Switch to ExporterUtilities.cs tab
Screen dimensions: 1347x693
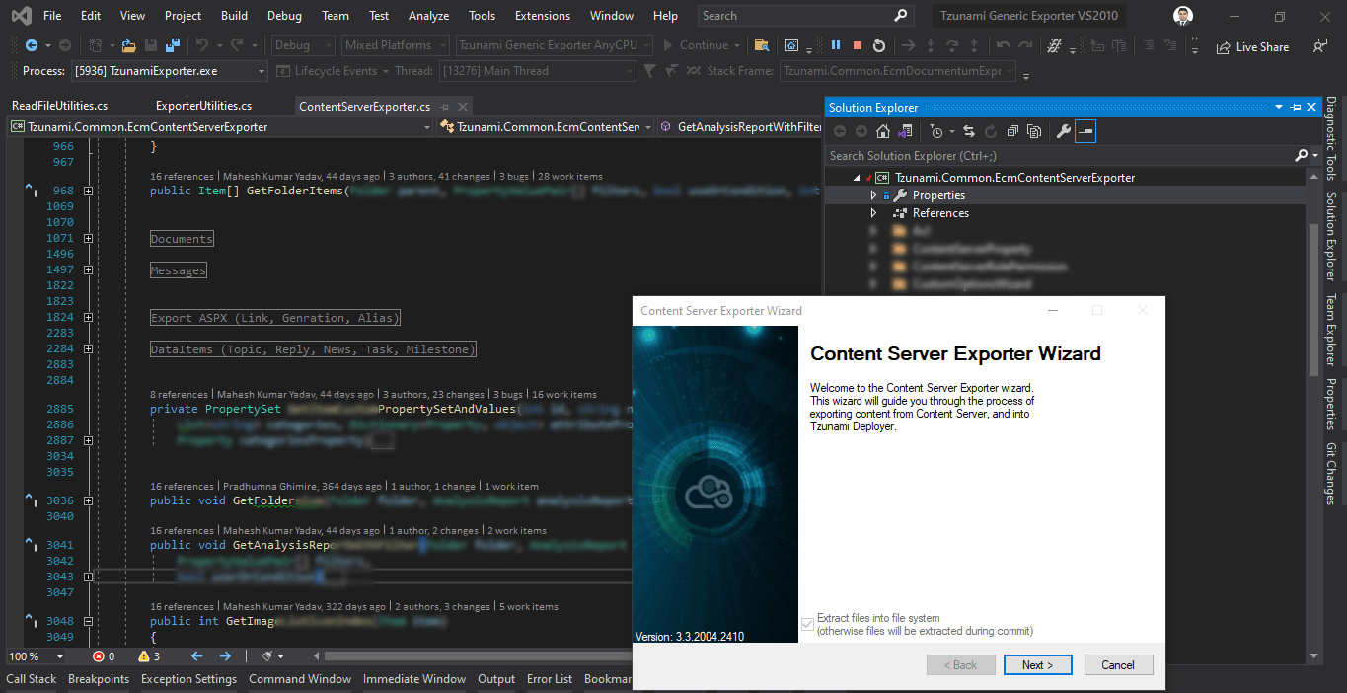click(204, 106)
